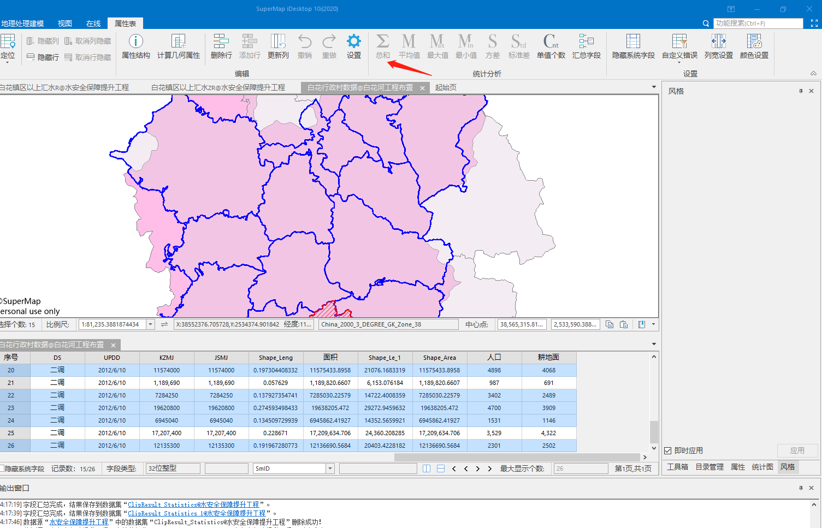Click paste center point icon in map status bar
Screen dimensions: 822x528
(x=624, y=324)
